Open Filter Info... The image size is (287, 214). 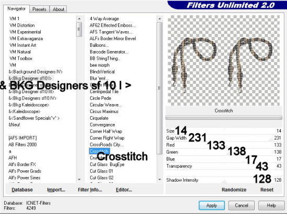(x=90, y=190)
